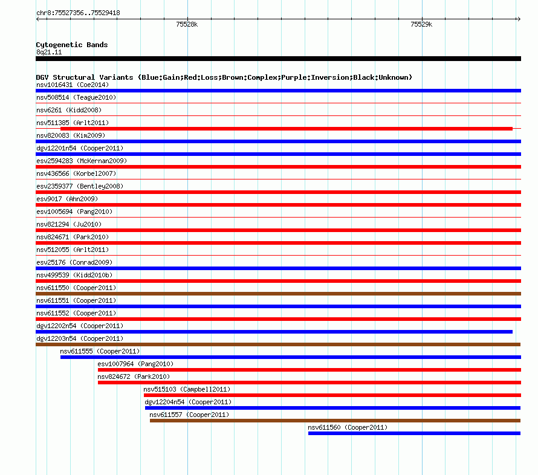Image resolution: width=538 pixels, height=475 pixels.
Task: Open variant dgv12201n54 (Cooper2011)
Action: [80, 148]
